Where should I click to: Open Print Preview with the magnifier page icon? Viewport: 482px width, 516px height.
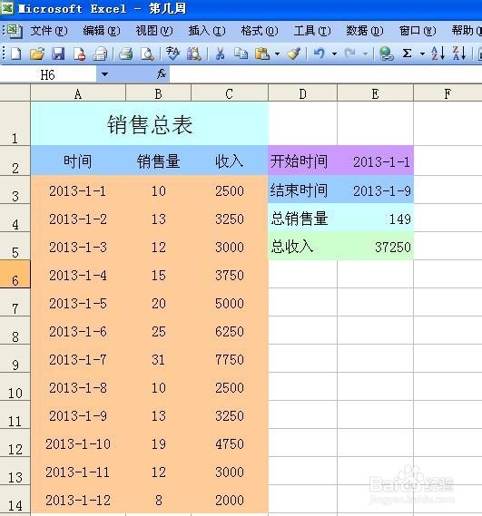(147, 54)
